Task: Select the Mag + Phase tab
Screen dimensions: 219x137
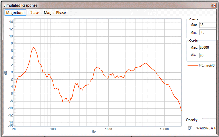Action: coord(55,13)
